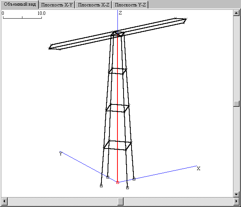Select the leftmost front tower base node
Screen dimensions: 241x207
coord(101,186)
